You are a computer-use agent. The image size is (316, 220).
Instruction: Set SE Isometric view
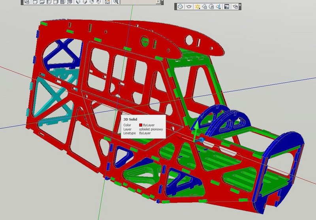(x=85, y=2)
